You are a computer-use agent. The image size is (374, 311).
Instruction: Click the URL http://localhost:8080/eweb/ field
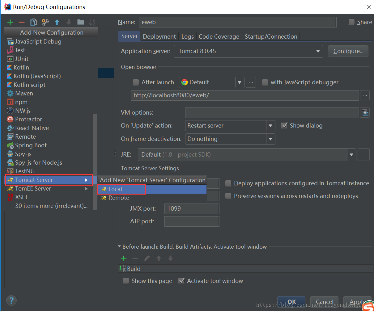244,95
